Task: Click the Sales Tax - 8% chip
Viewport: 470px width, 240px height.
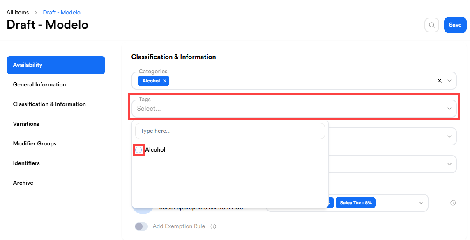Action: [355, 203]
